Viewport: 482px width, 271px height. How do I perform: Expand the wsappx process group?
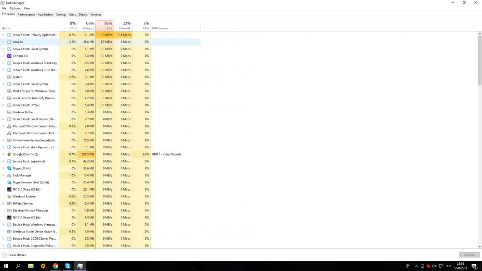tap(3, 42)
